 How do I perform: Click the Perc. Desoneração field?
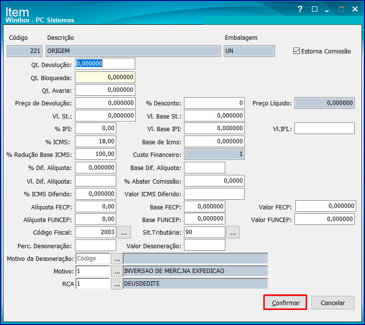pos(95,245)
